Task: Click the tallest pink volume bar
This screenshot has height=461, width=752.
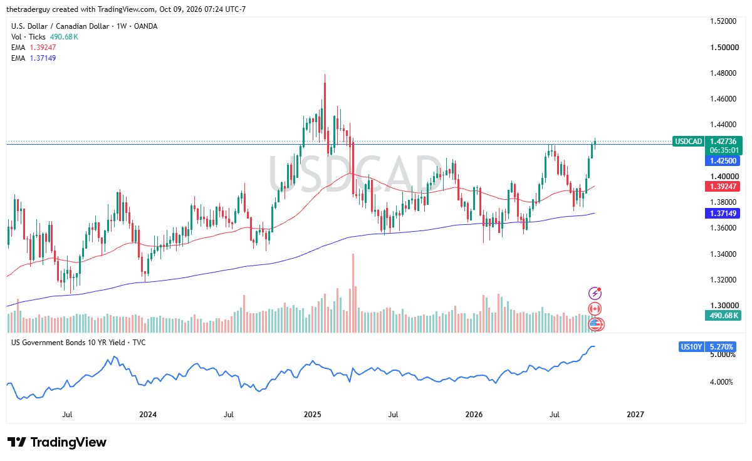Action: coord(353,293)
